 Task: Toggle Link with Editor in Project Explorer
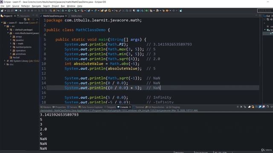click(29, 19)
